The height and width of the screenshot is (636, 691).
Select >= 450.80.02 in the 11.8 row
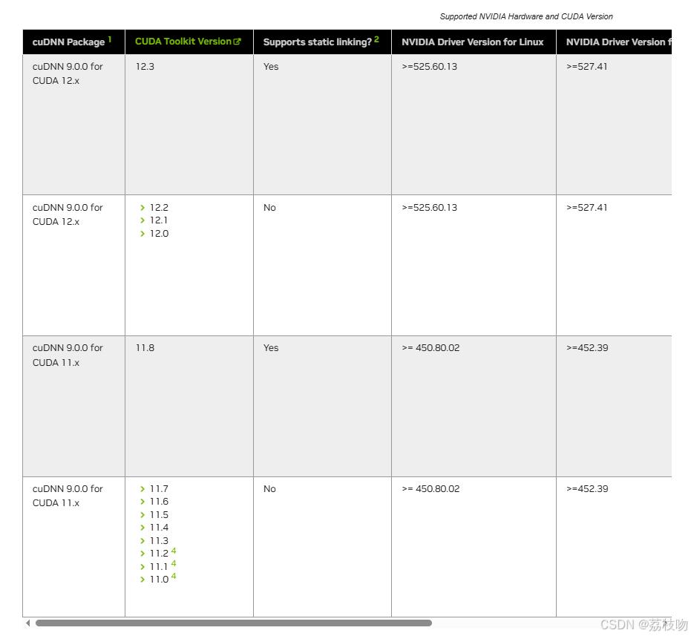(430, 348)
